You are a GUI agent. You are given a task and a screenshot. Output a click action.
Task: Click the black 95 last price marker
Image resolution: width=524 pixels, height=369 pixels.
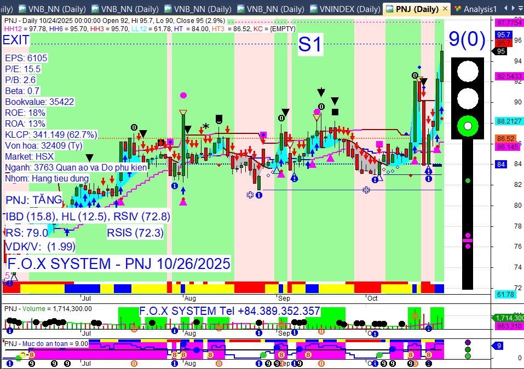click(x=499, y=51)
